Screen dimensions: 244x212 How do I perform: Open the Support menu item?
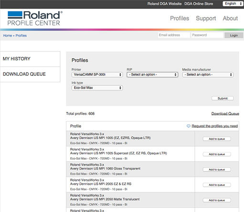pyautogui.click(x=206, y=18)
